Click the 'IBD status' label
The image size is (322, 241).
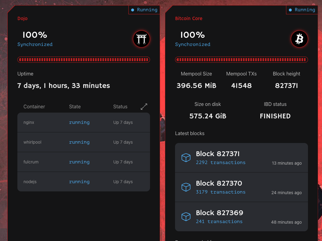(275, 104)
